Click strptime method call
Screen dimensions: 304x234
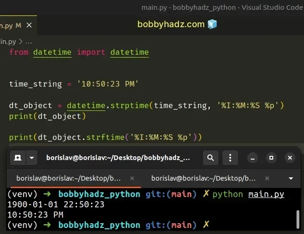click(129, 105)
